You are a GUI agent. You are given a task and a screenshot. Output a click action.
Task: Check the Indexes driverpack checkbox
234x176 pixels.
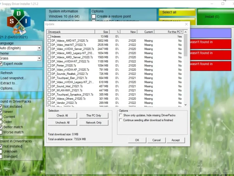coord(49,36)
